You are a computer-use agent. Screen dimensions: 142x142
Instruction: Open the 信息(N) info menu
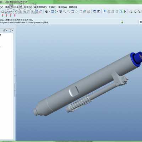tap(28, 7)
